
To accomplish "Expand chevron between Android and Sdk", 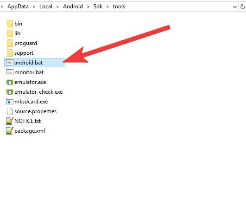I will 88,6.
